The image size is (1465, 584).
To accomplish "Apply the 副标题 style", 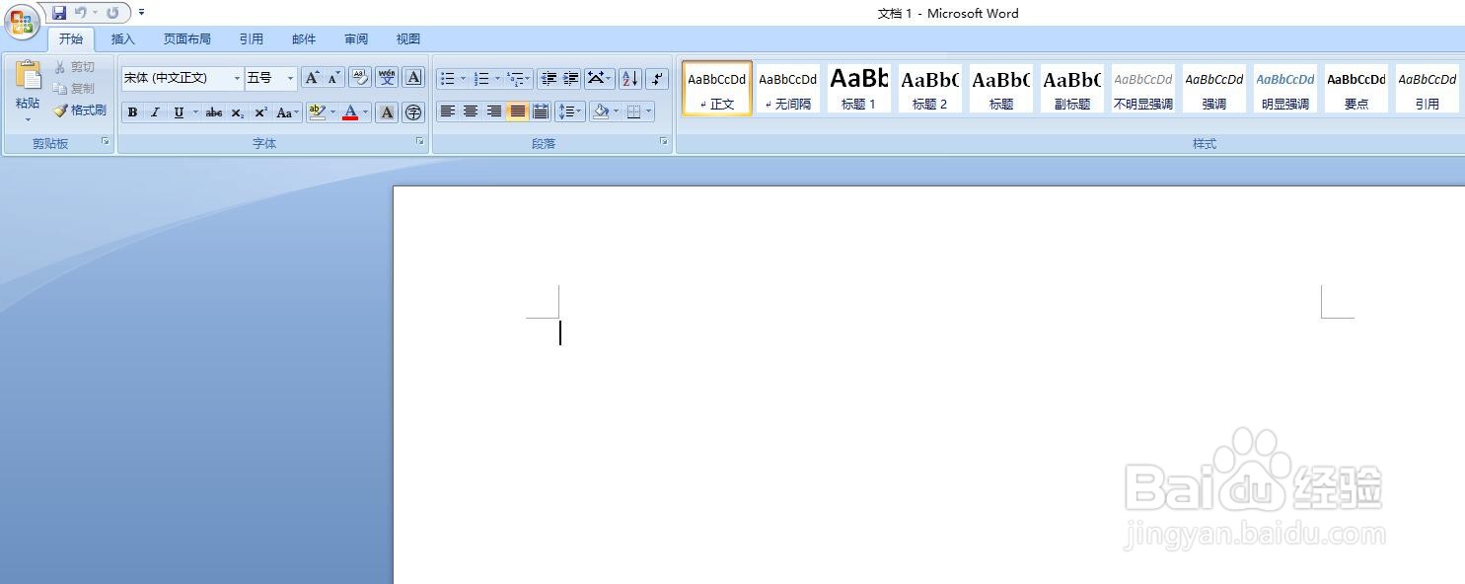I will (1072, 89).
